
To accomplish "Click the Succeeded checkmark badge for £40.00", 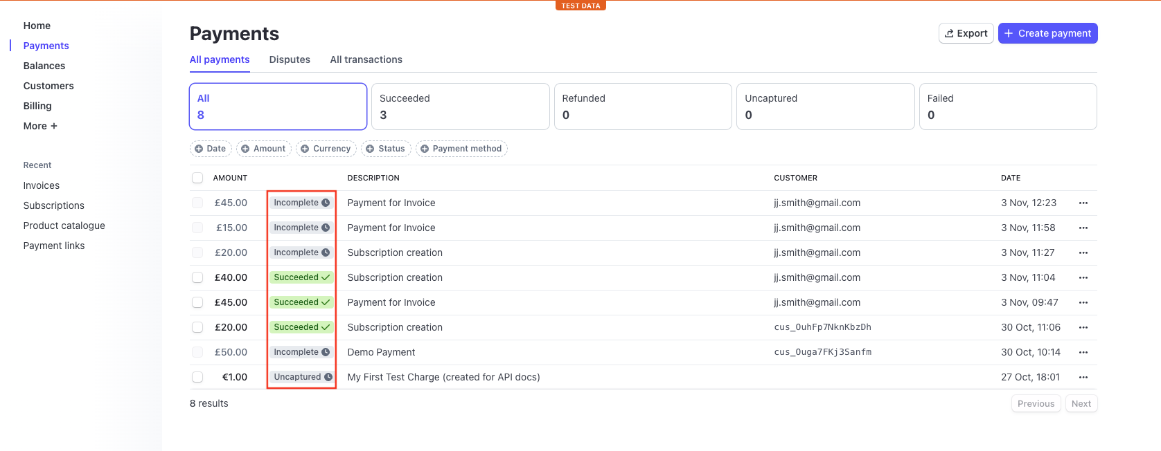I will [301, 277].
